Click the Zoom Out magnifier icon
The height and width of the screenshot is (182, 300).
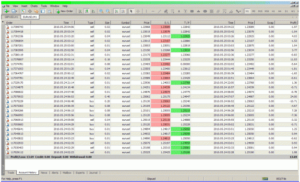108,11
